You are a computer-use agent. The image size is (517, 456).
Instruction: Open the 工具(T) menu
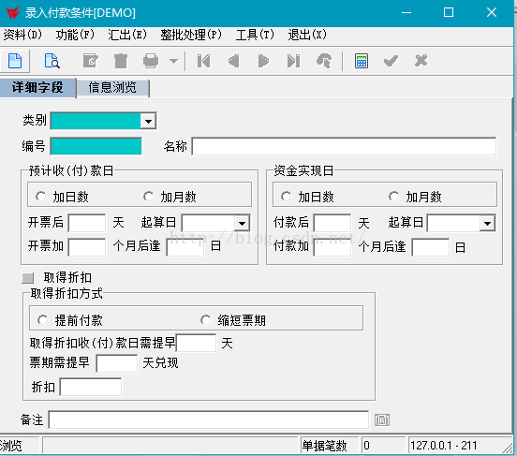(x=255, y=35)
